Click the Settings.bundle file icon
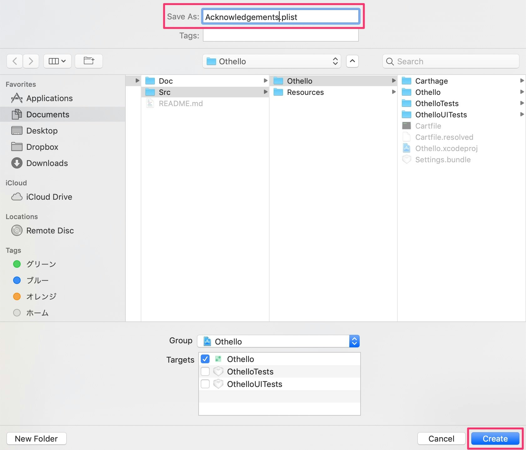This screenshot has width=526, height=450. [407, 159]
